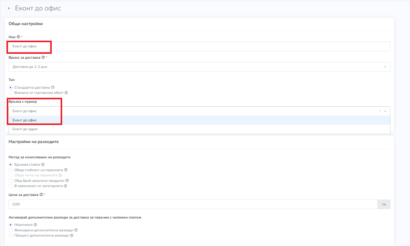410x246 pixels.
Task: Open help icon beside Процент допълнителни разходи
Action: (72, 236)
